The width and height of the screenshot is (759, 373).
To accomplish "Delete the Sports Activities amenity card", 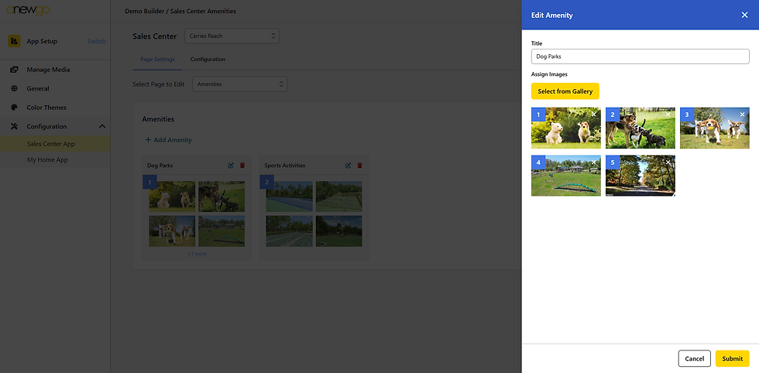I will [x=359, y=166].
